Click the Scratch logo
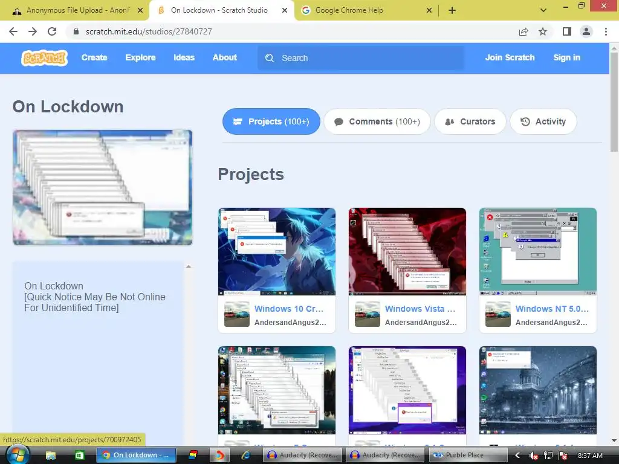The image size is (619, 464). coord(44,58)
